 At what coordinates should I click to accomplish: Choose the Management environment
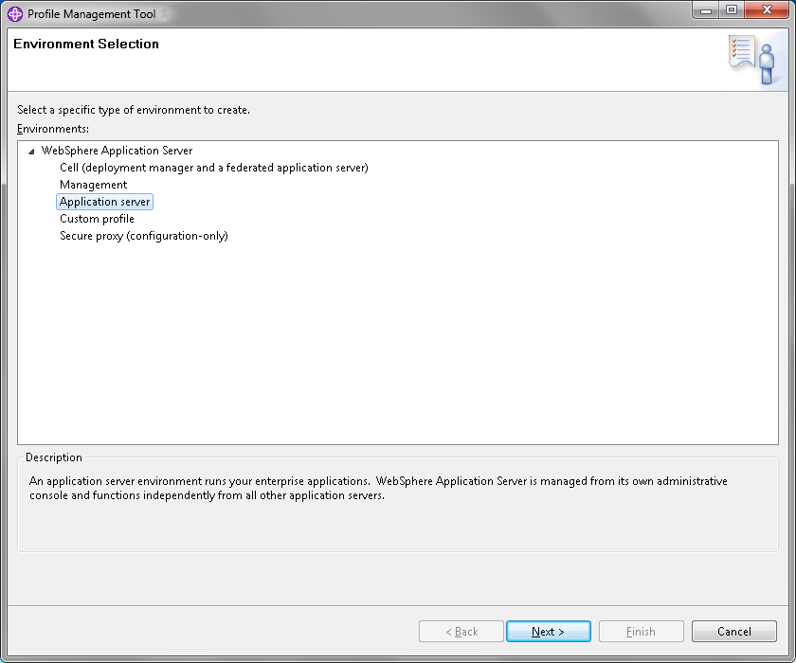94,185
